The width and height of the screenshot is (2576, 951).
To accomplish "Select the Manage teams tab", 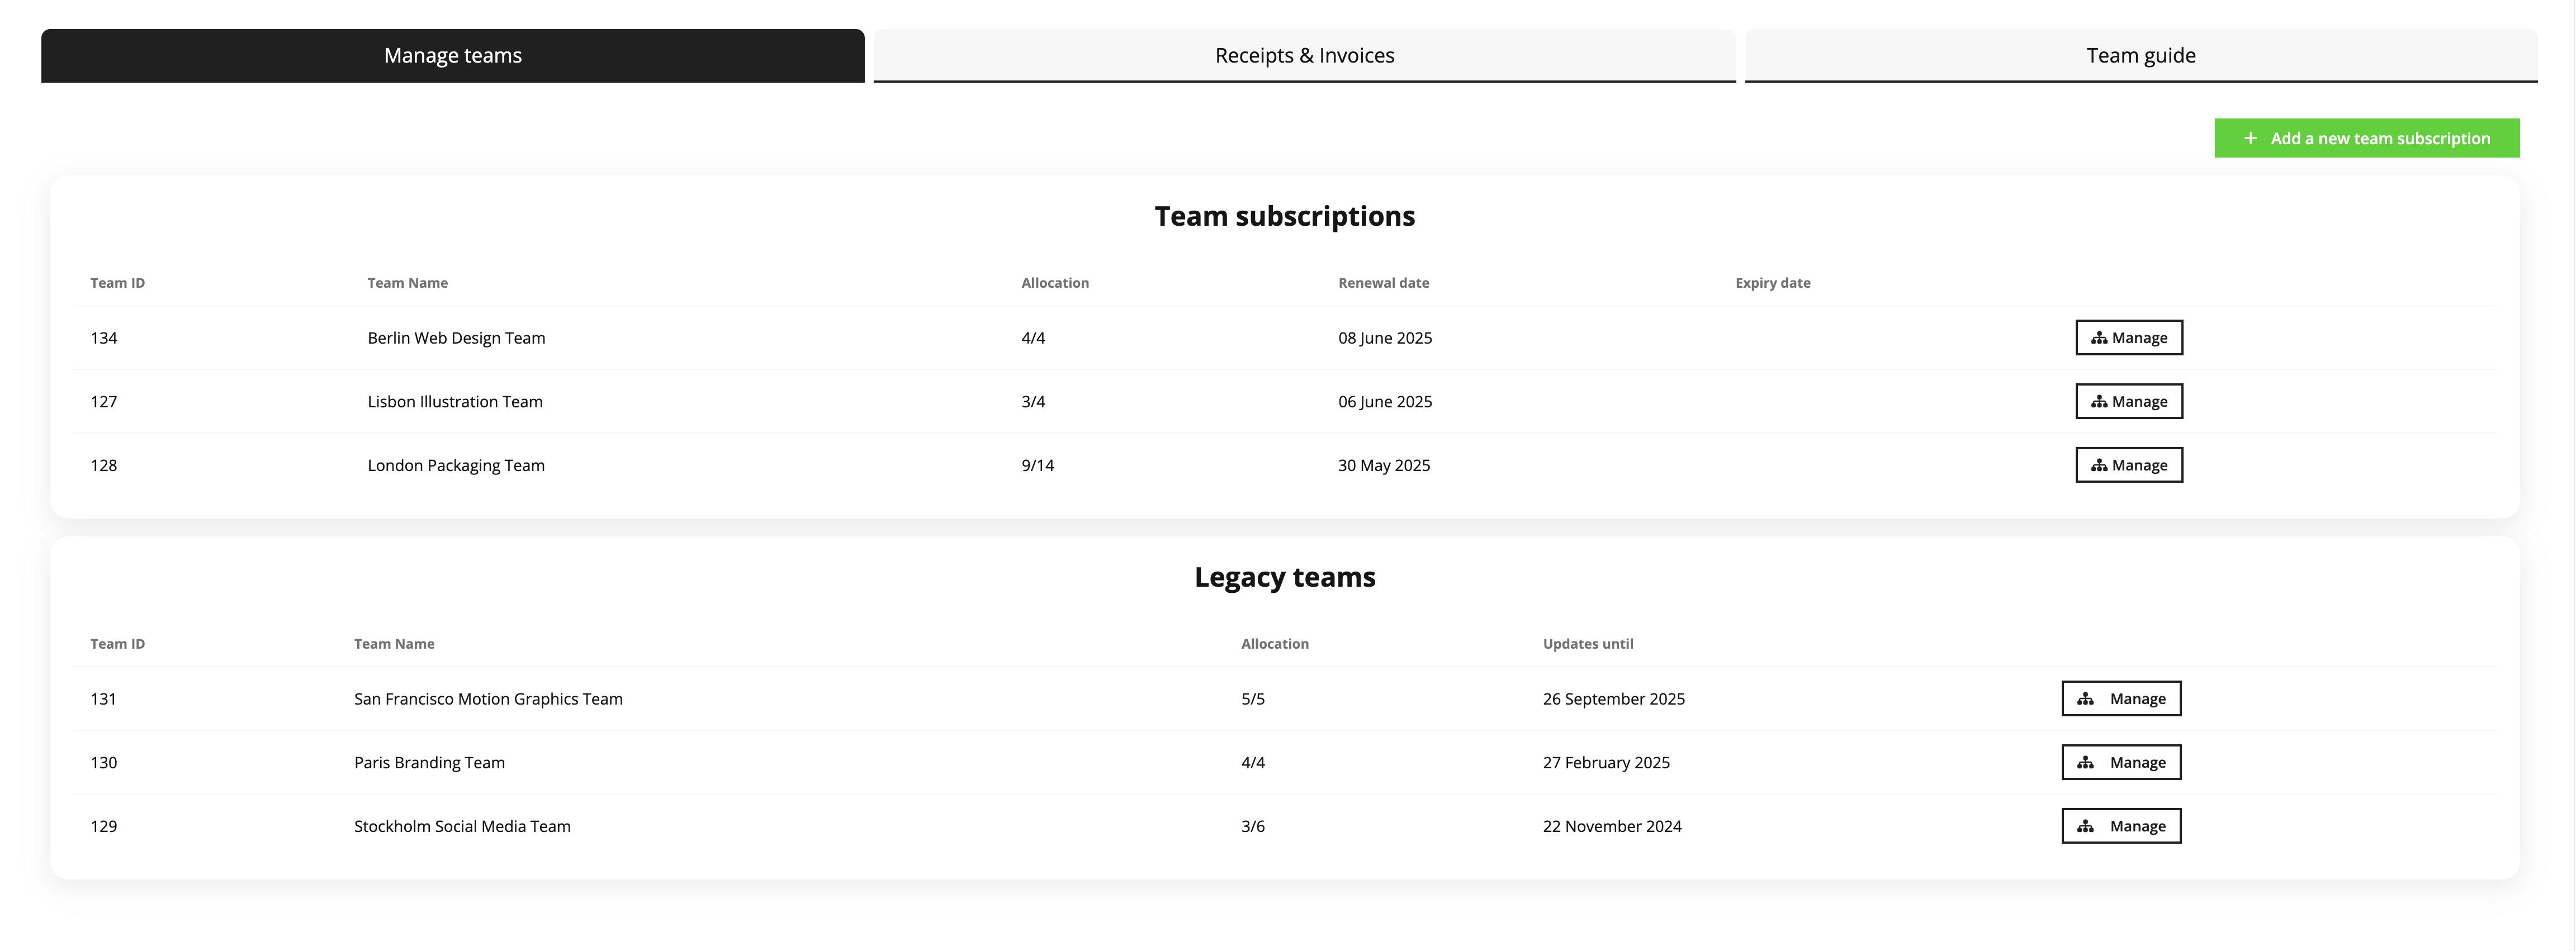I will coord(451,55).
